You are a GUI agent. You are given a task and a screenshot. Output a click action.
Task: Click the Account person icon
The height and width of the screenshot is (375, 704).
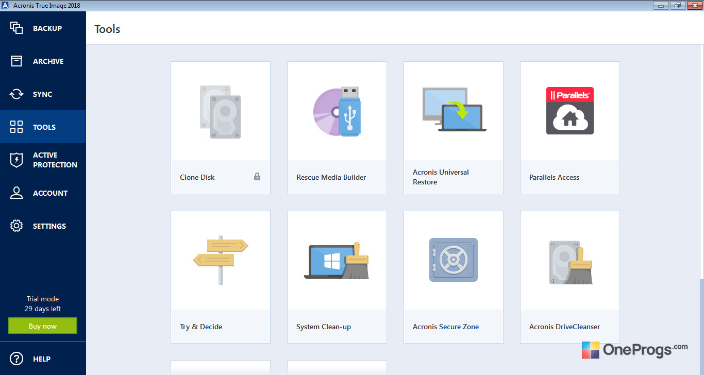point(16,193)
